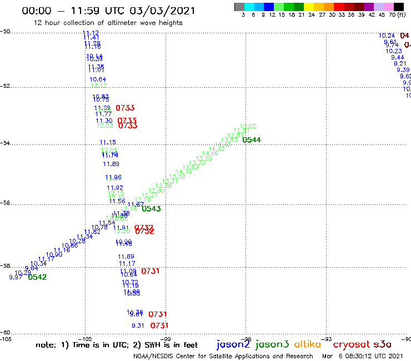This screenshot has width=411, height=361.
Task: Click the -99 longitude axis label
Action: 166,339
